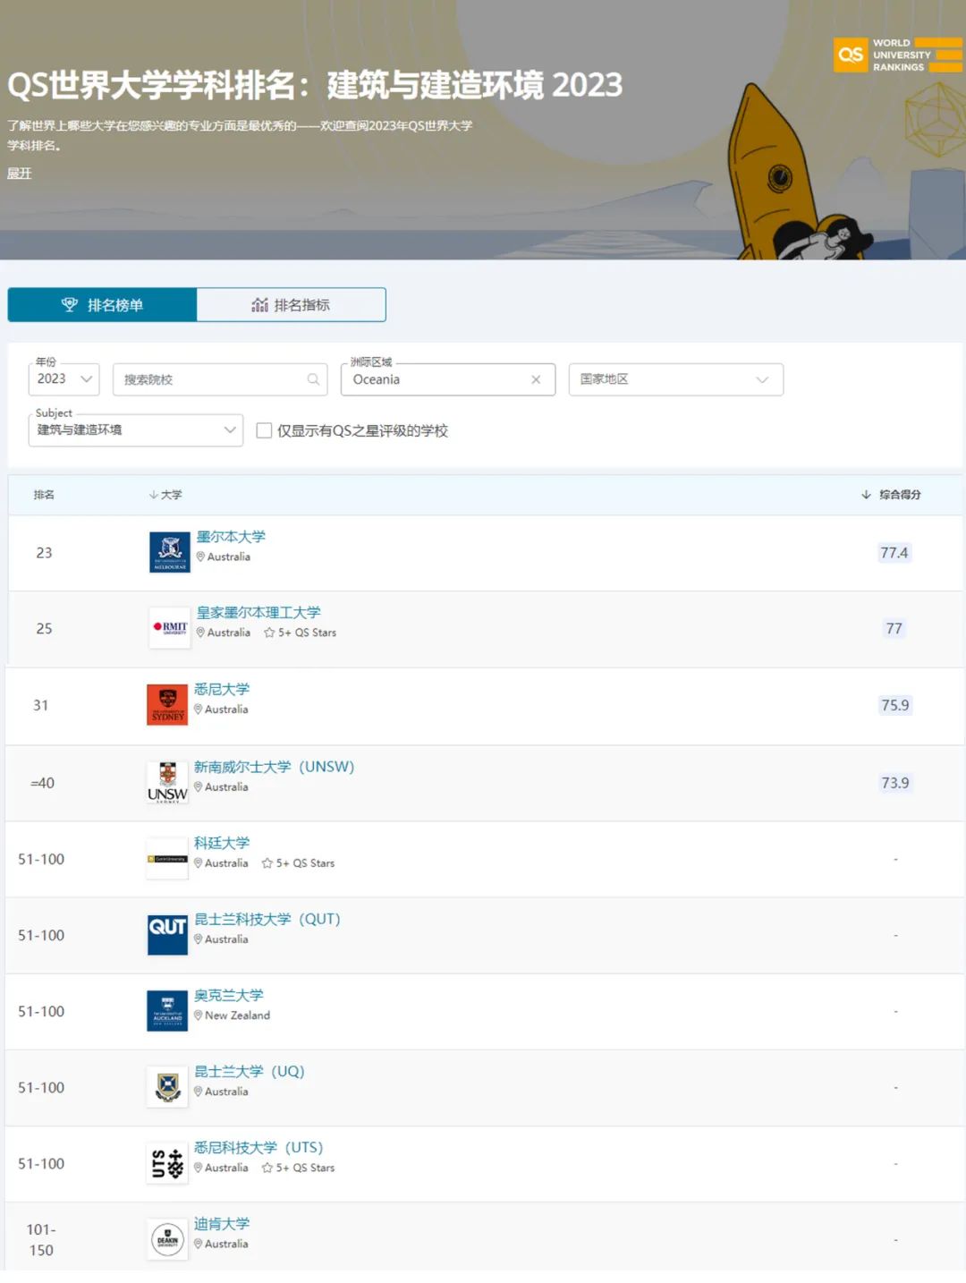Click the UTS logo
The image size is (966, 1283).
tap(167, 1163)
